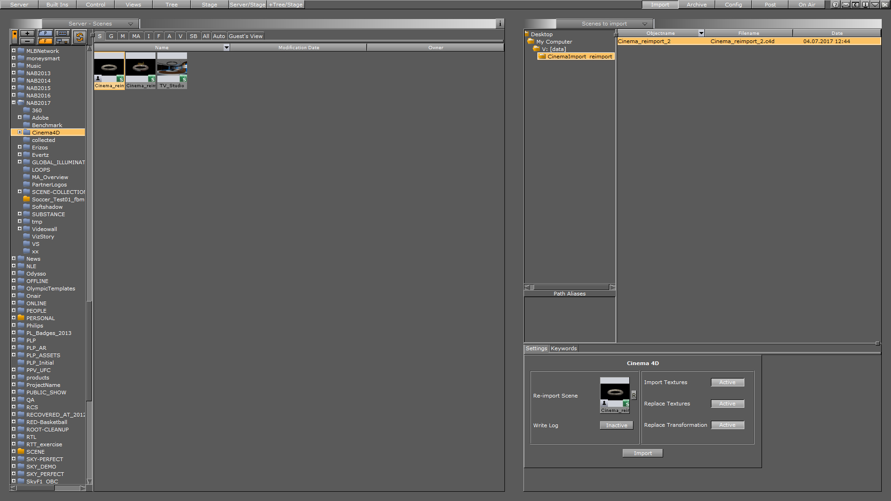
Task: Click the Server/Stage tab in toolbar
Action: coord(247,4)
